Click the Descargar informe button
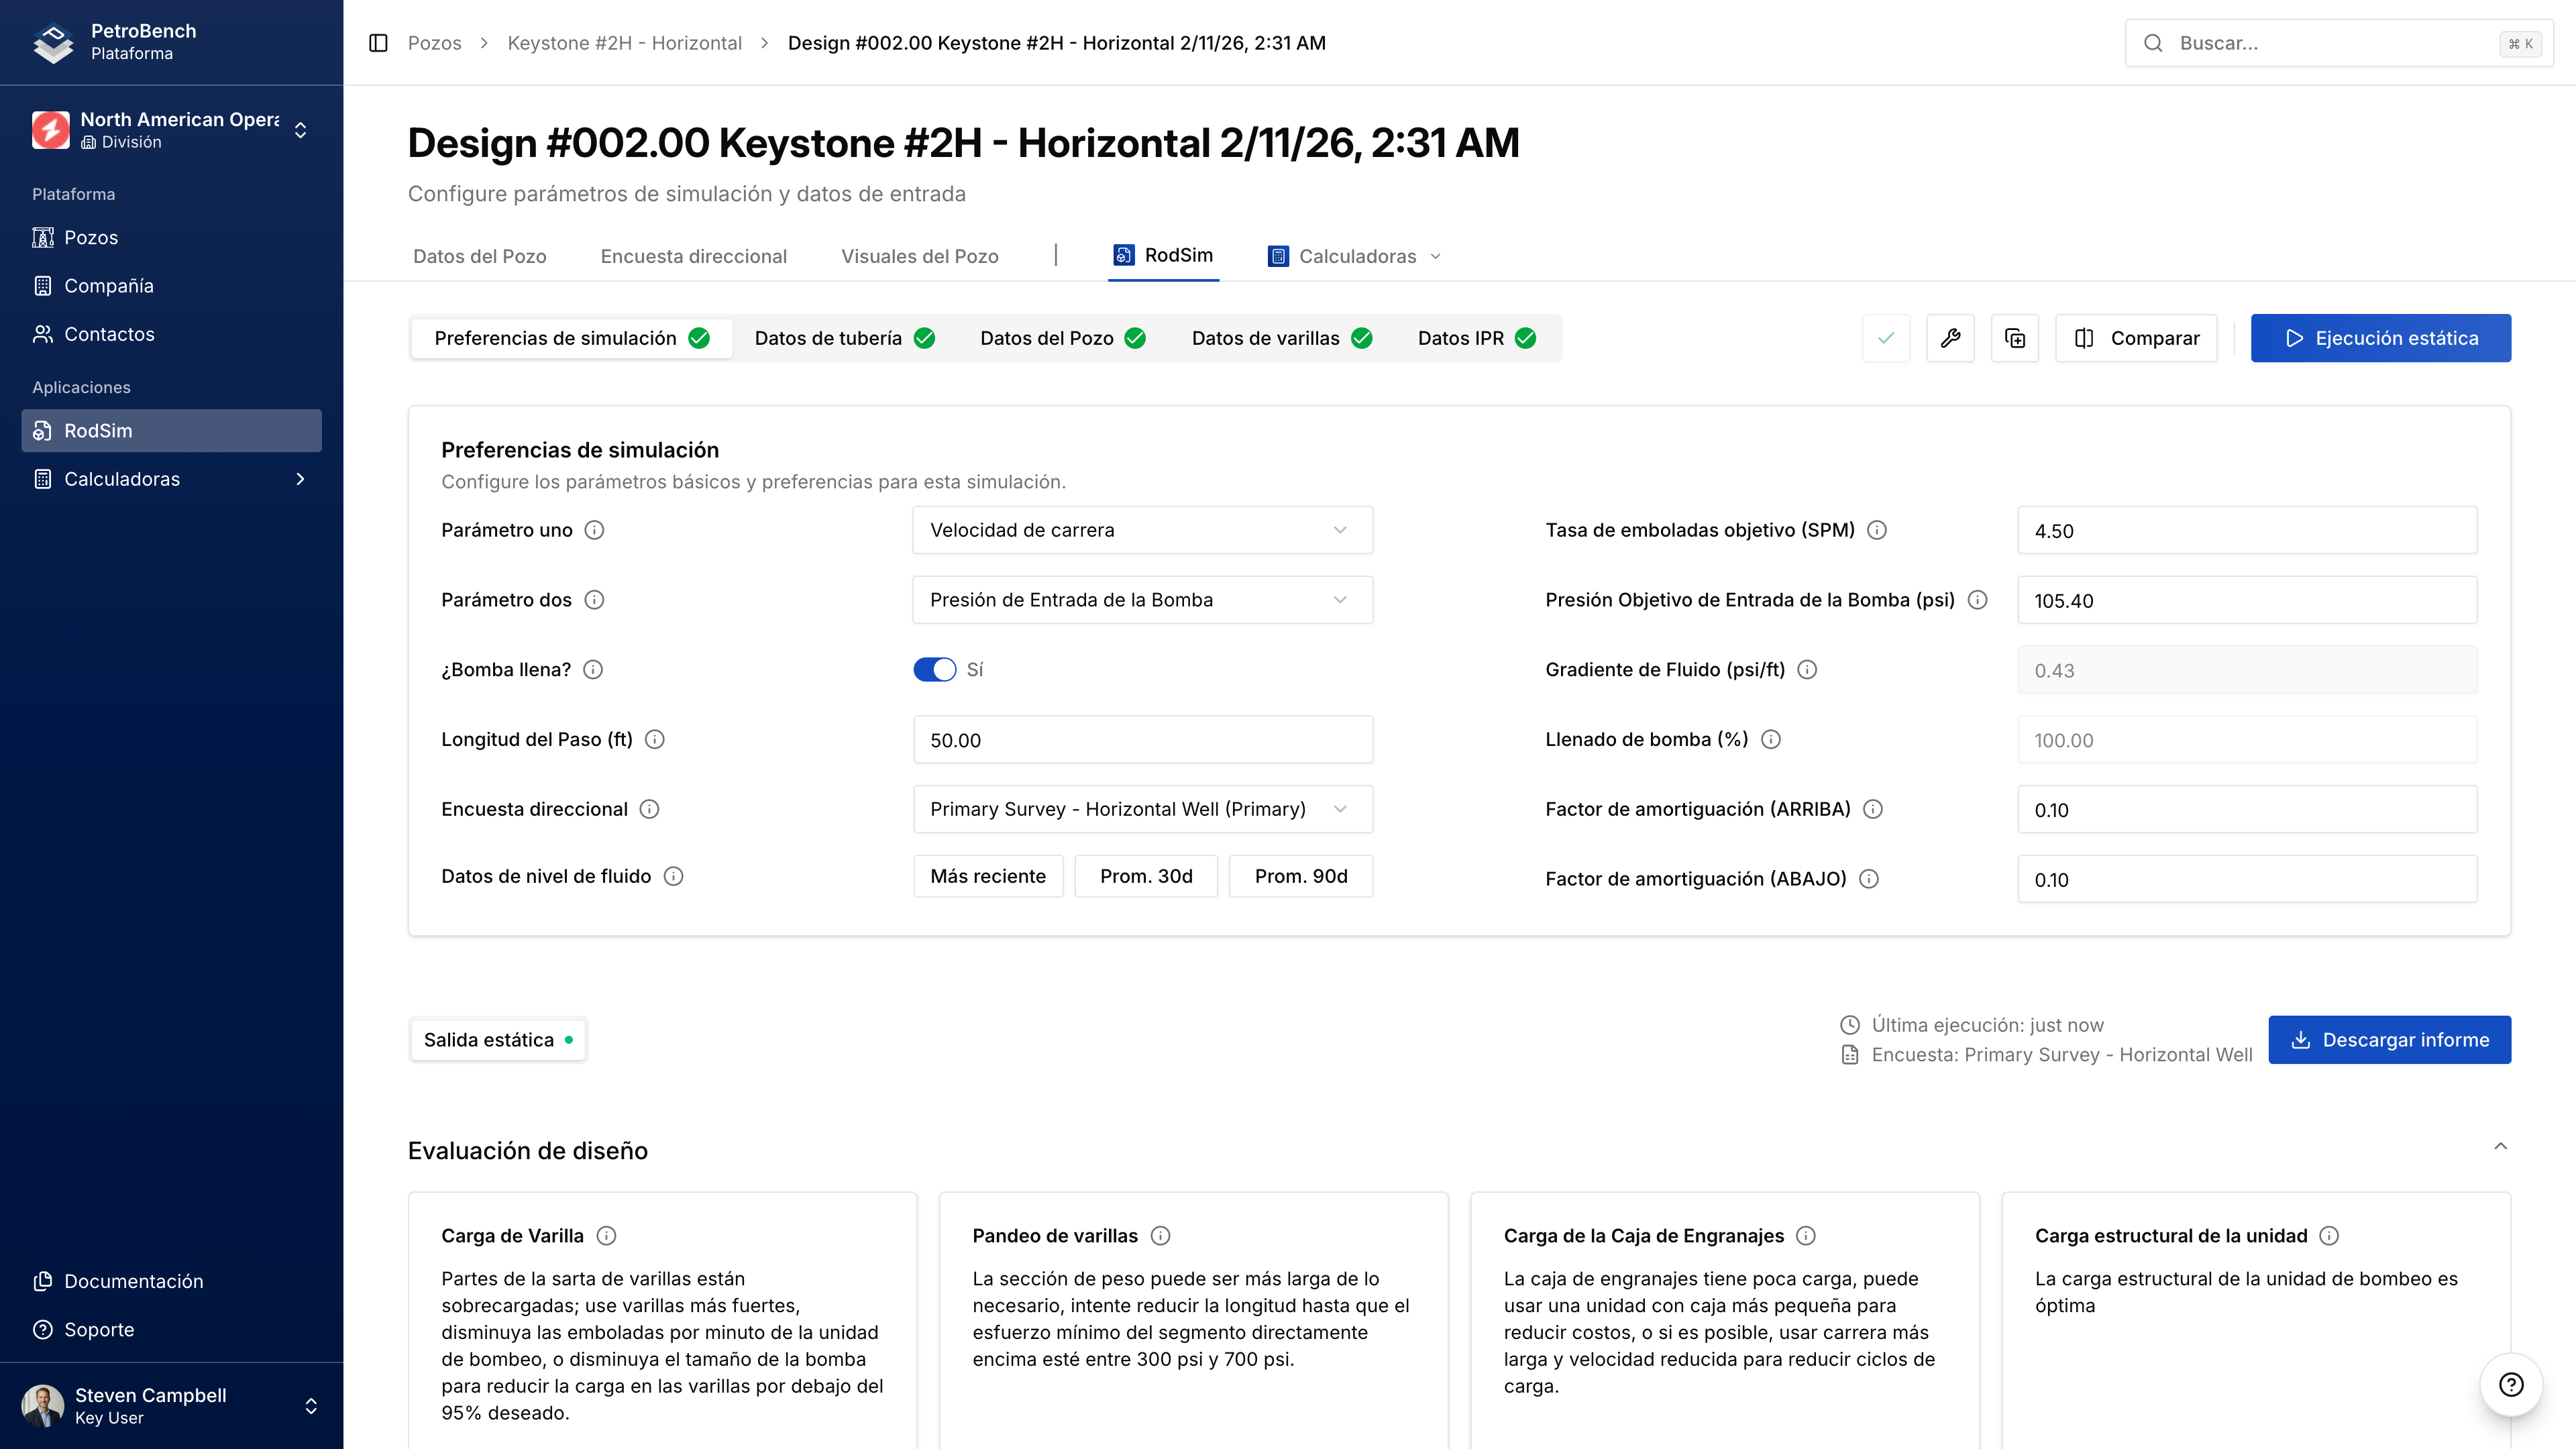Screen dimensions: 2576x1449 coord(2389,1040)
